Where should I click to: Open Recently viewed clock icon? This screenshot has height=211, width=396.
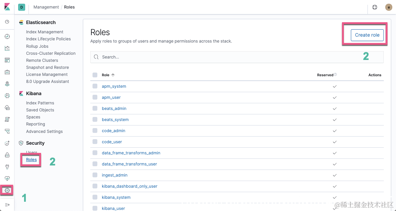[7, 22]
